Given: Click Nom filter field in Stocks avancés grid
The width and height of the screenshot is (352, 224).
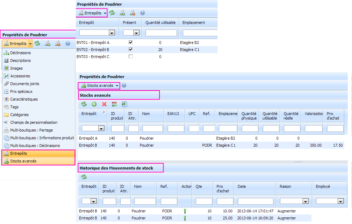Looking at the screenshot, I should 152,128.
